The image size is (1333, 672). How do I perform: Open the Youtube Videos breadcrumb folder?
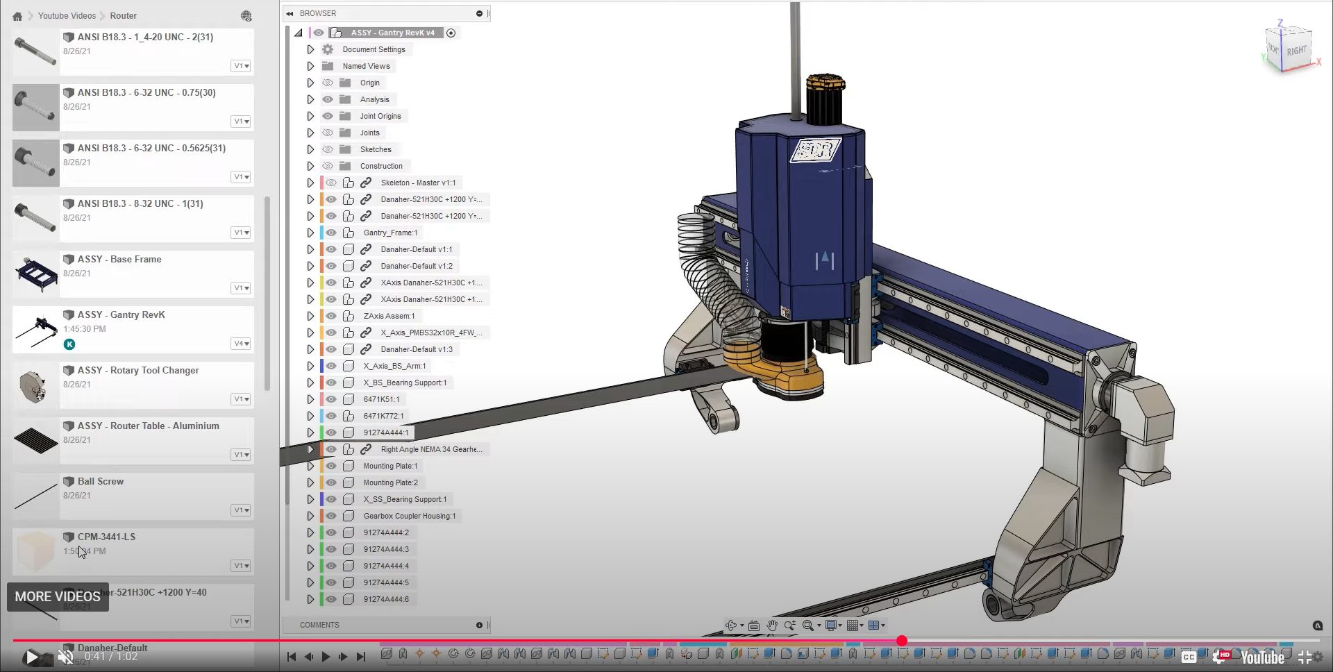(67, 16)
